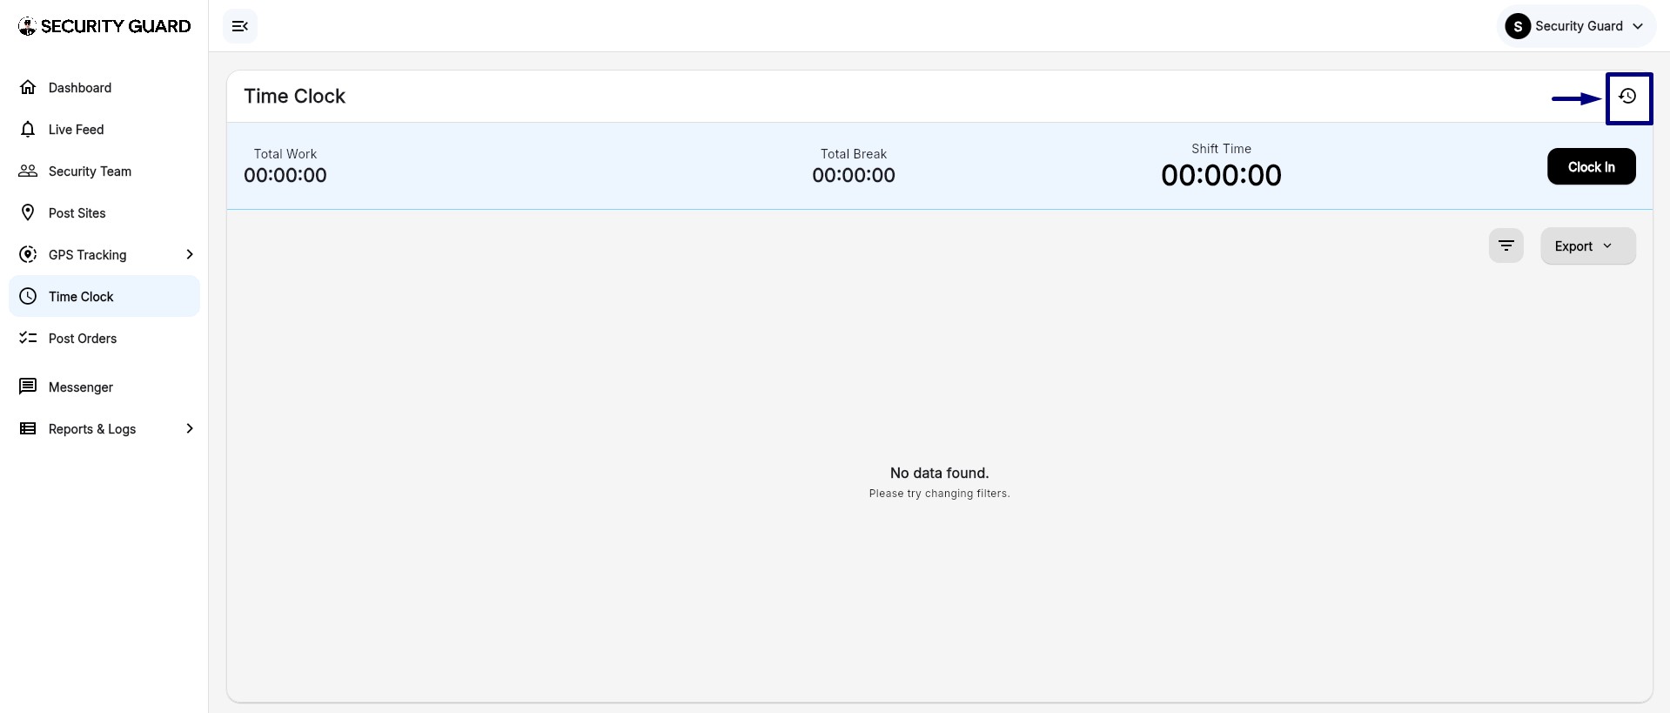Click the Total Work label
Viewport: 1670px width, 713px height.
[x=285, y=154]
